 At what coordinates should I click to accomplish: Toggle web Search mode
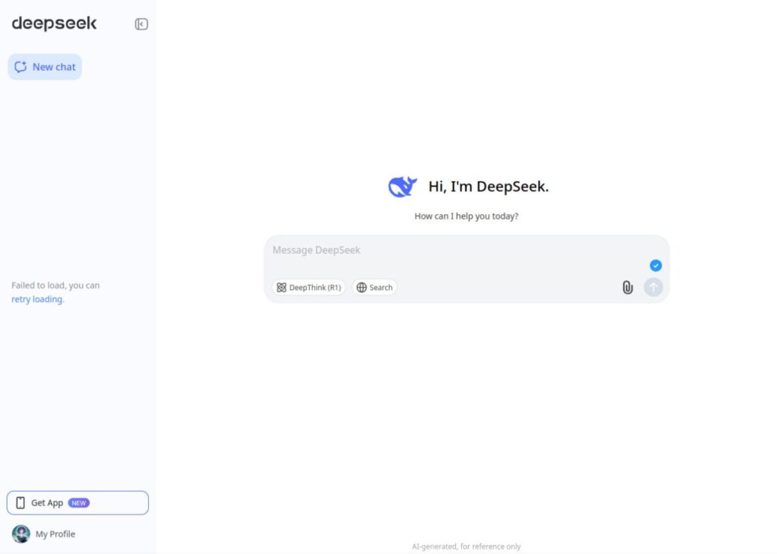coord(375,288)
